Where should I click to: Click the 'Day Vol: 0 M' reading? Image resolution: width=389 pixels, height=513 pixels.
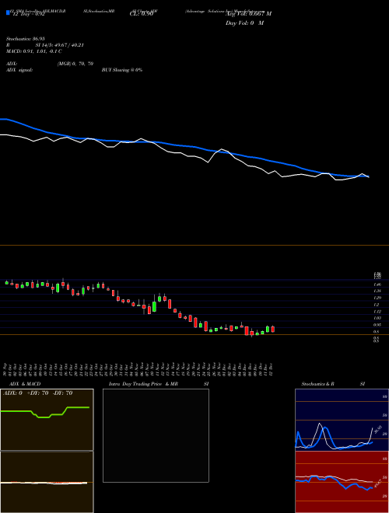pos(244,23)
